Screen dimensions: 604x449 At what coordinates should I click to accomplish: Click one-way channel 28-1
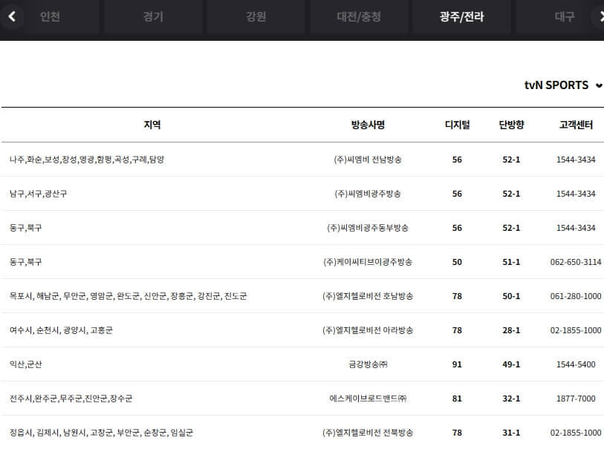point(512,330)
